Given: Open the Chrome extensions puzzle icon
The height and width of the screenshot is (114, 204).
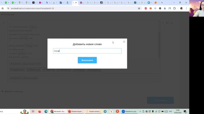Looking at the screenshot, I should pyautogui.click(x=174, y=9).
